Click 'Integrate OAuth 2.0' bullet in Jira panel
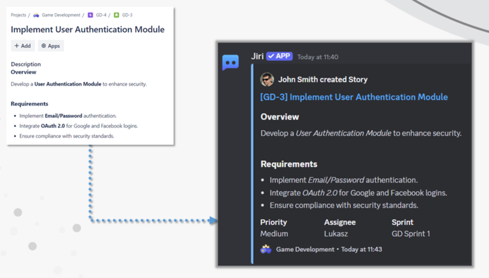 [79, 126]
